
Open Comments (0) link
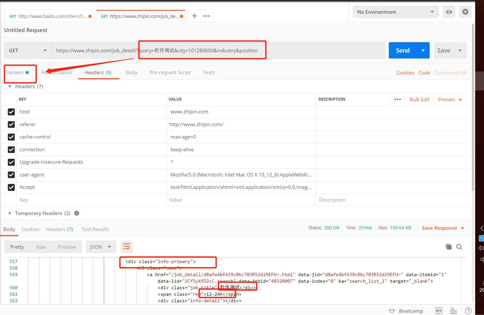pyautogui.click(x=451, y=73)
